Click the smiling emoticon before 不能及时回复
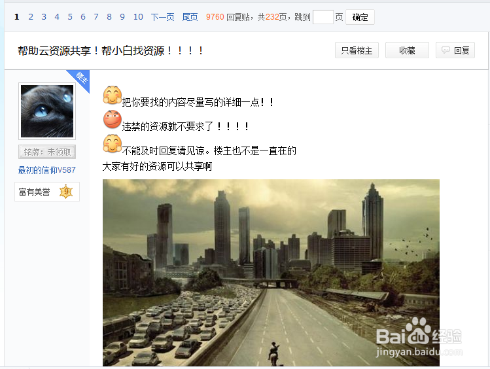Image resolution: width=490 pixels, height=369 pixels. click(x=112, y=144)
